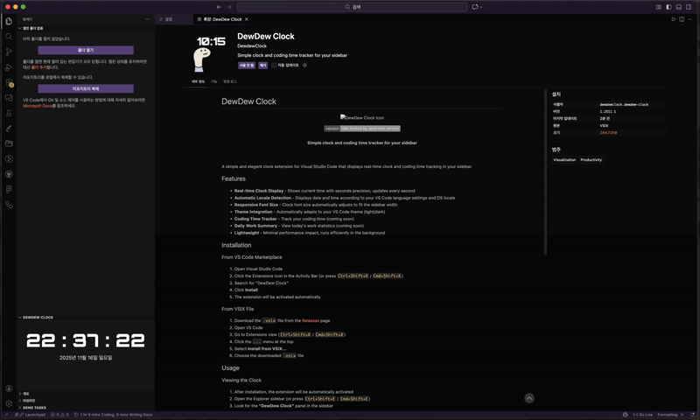Open the Source Control view

pos(9,52)
